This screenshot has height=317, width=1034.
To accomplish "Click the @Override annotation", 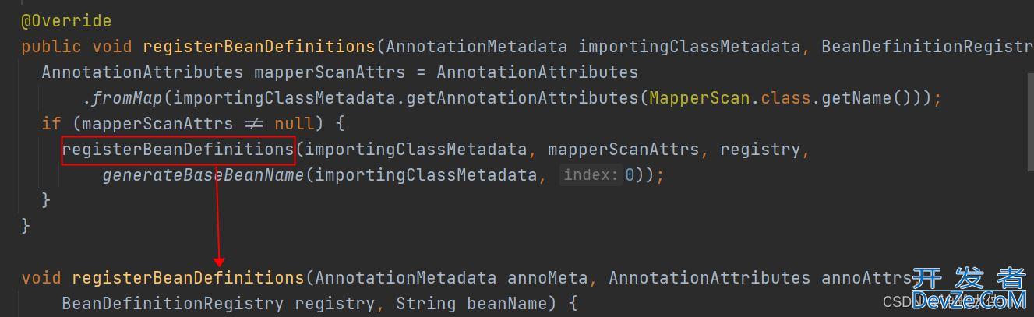I will 66,21.
